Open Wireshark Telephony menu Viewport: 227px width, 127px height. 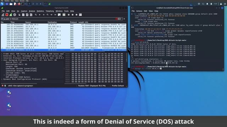pos(50,11)
